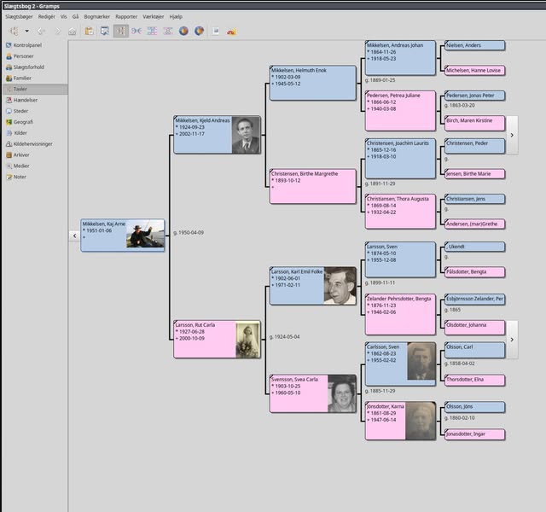Select the first fan chart view icon

pyautogui.click(x=183, y=32)
